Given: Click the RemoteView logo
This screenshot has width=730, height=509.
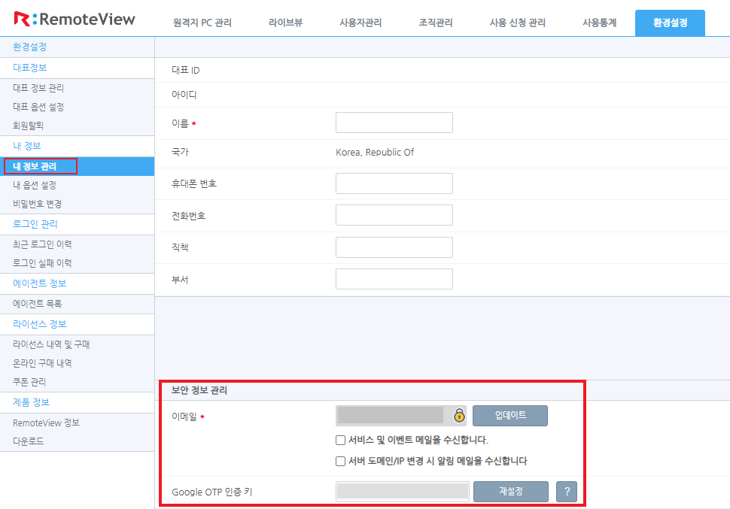Looking at the screenshot, I should point(75,19).
